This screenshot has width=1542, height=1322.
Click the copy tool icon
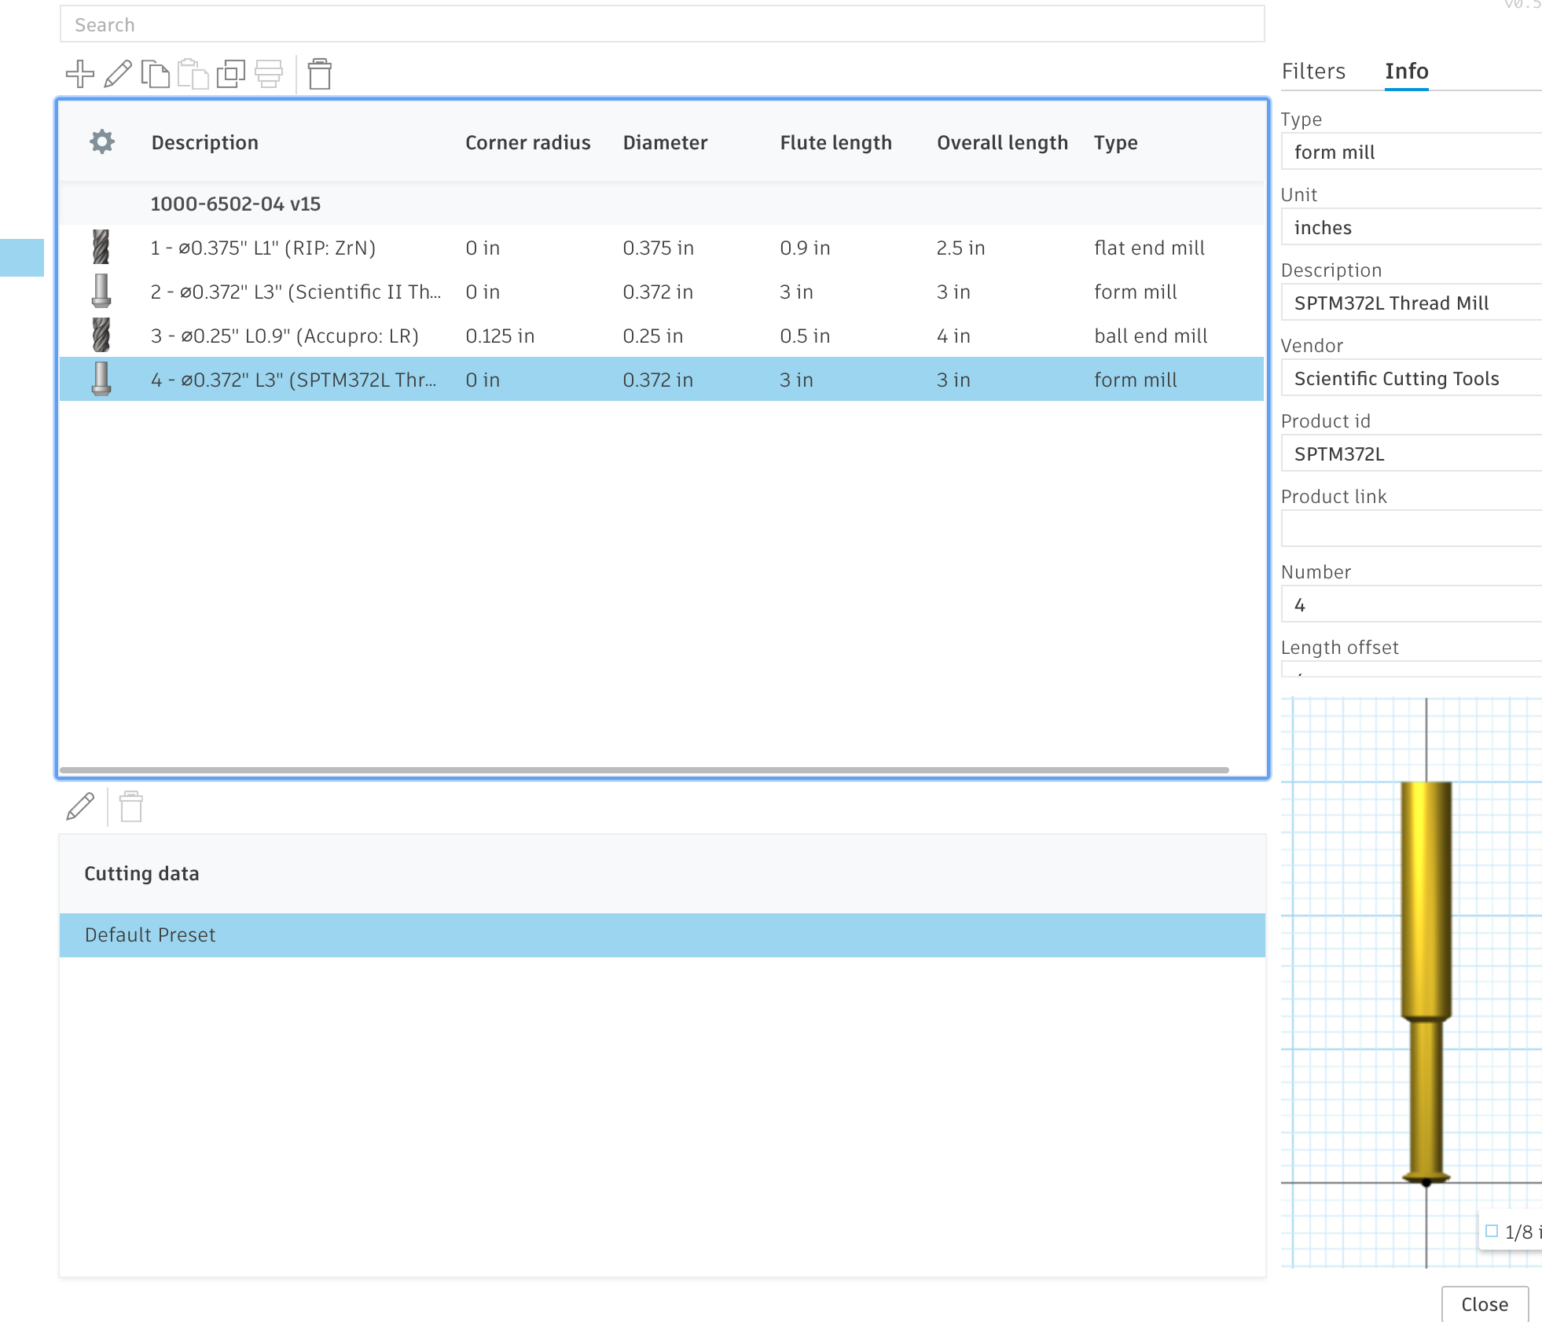click(155, 74)
